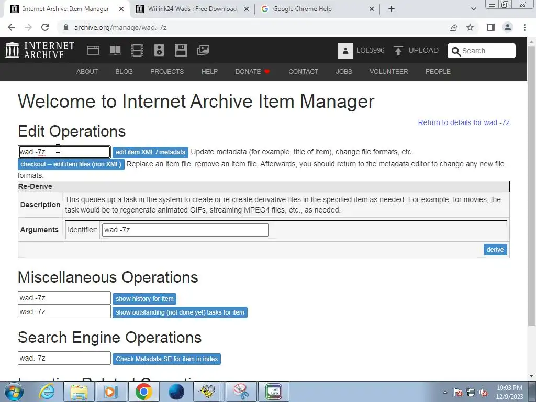Focus the Re-Derive identifier argument field
The width and height of the screenshot is (536, 402).
(x=185, y=230)
